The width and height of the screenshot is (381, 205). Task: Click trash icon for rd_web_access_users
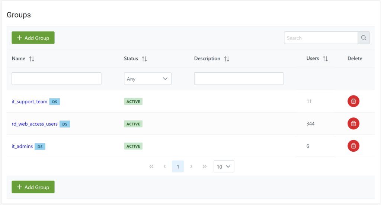coord(353,123)
